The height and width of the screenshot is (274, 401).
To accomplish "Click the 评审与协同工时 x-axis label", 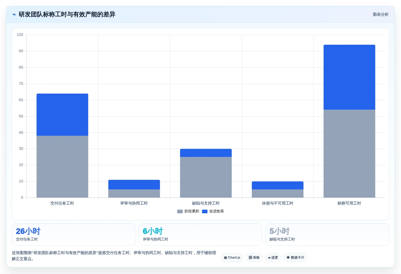I will (134, 203).
